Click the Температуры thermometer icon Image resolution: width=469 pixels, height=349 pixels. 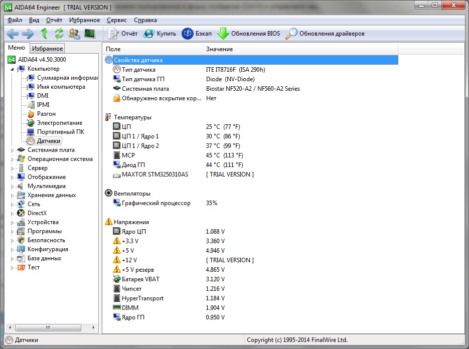coord(108,117)
